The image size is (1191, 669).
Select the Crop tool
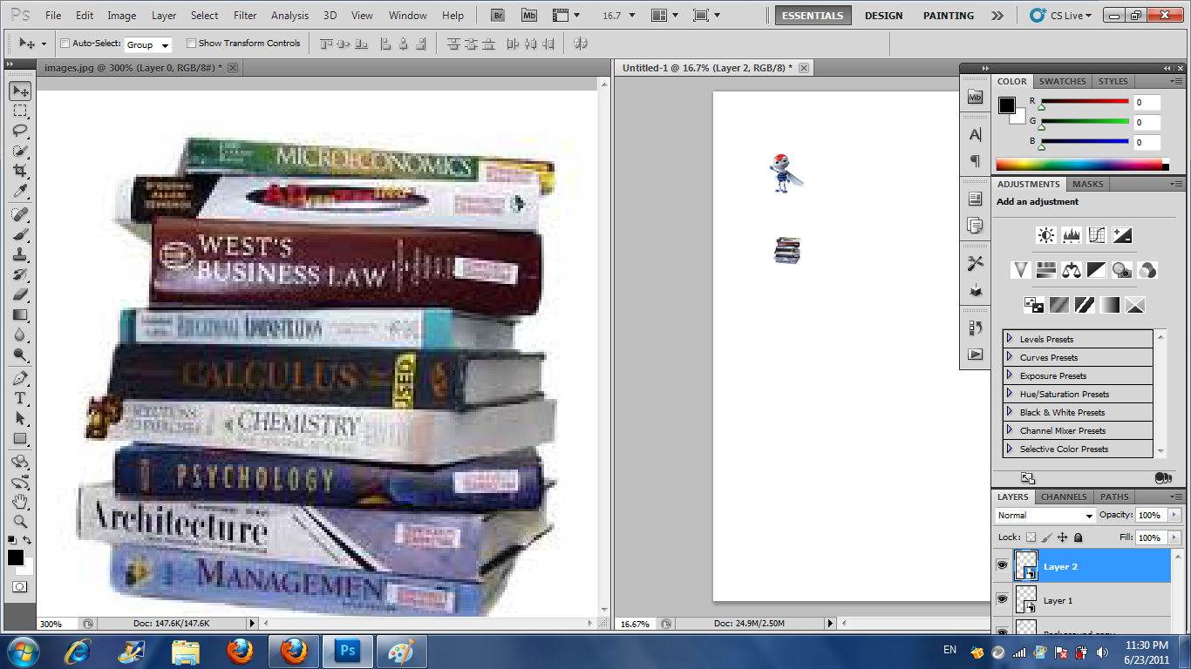click(x=20, y=172)
